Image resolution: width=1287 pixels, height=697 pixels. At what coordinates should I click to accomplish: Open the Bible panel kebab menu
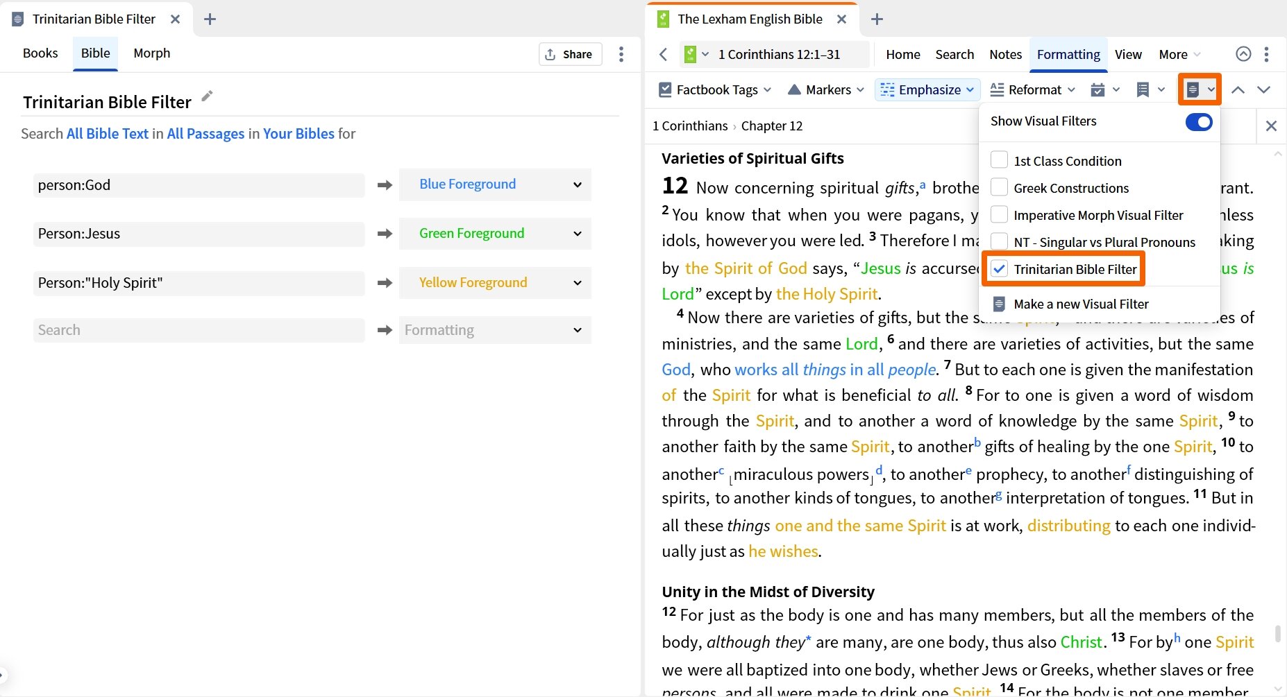coord(1267,54)
